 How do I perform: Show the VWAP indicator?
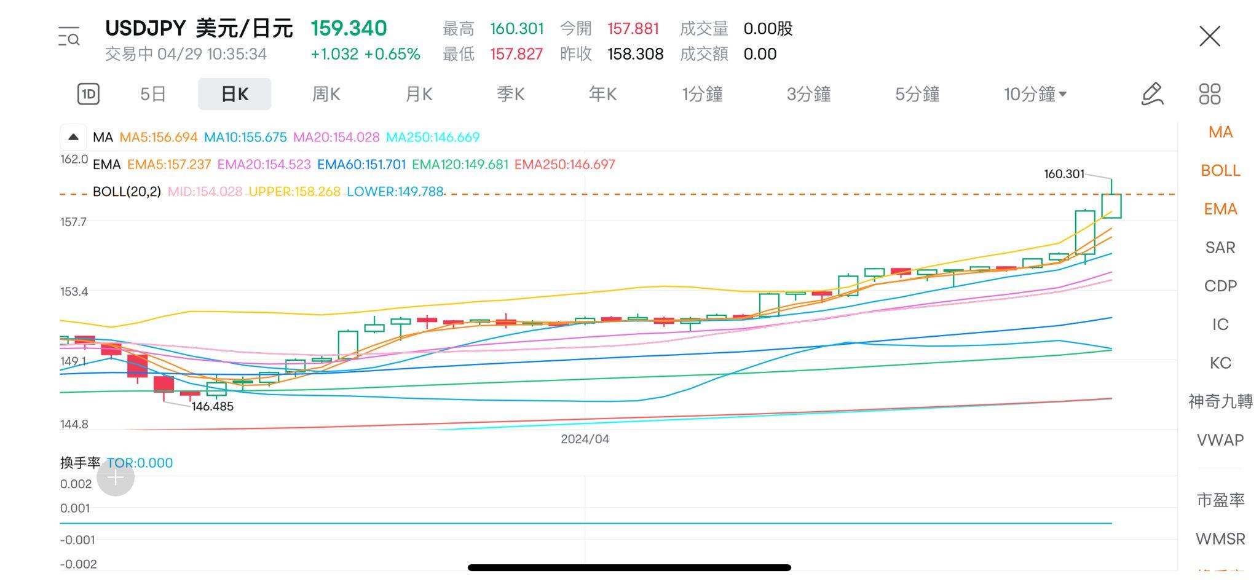coord(1219,439)
